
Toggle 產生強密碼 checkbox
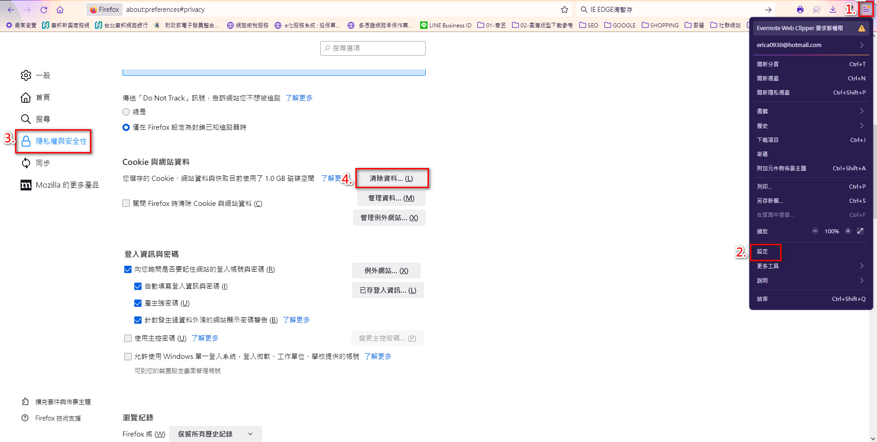(x=138, y=303)
